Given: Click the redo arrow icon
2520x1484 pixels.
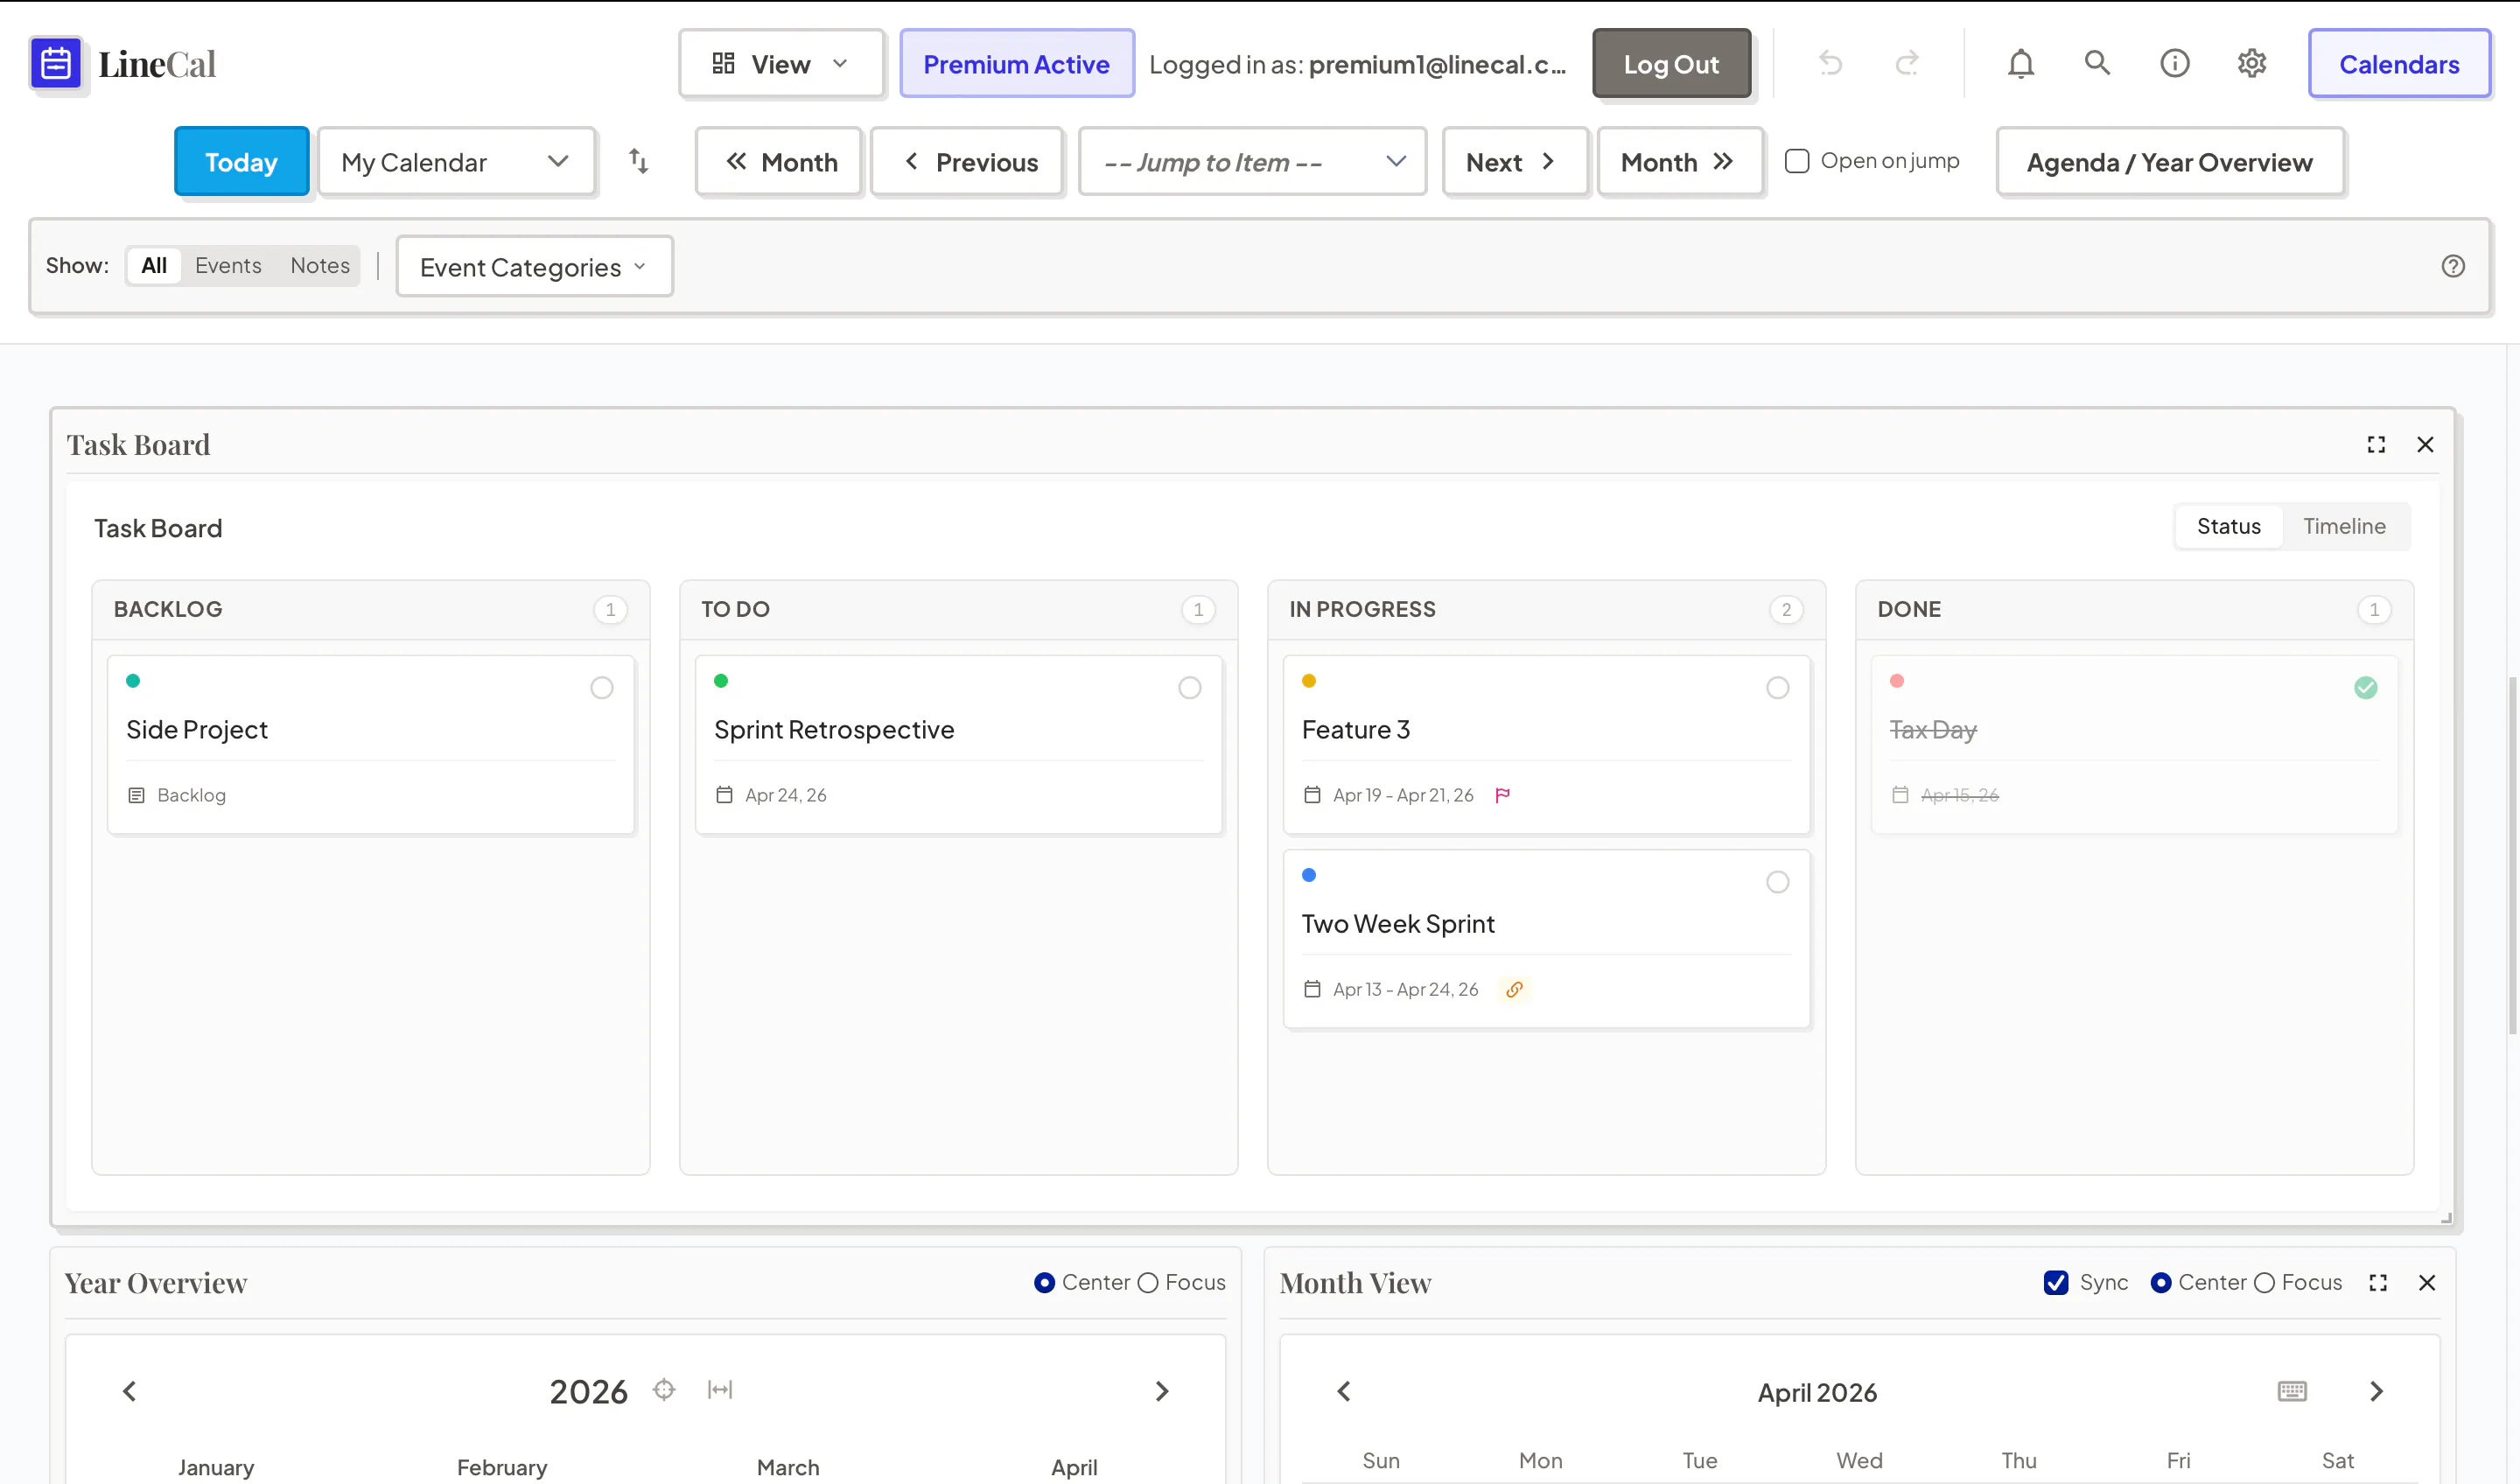Looking at the screenshot, I should [1907, 64].
